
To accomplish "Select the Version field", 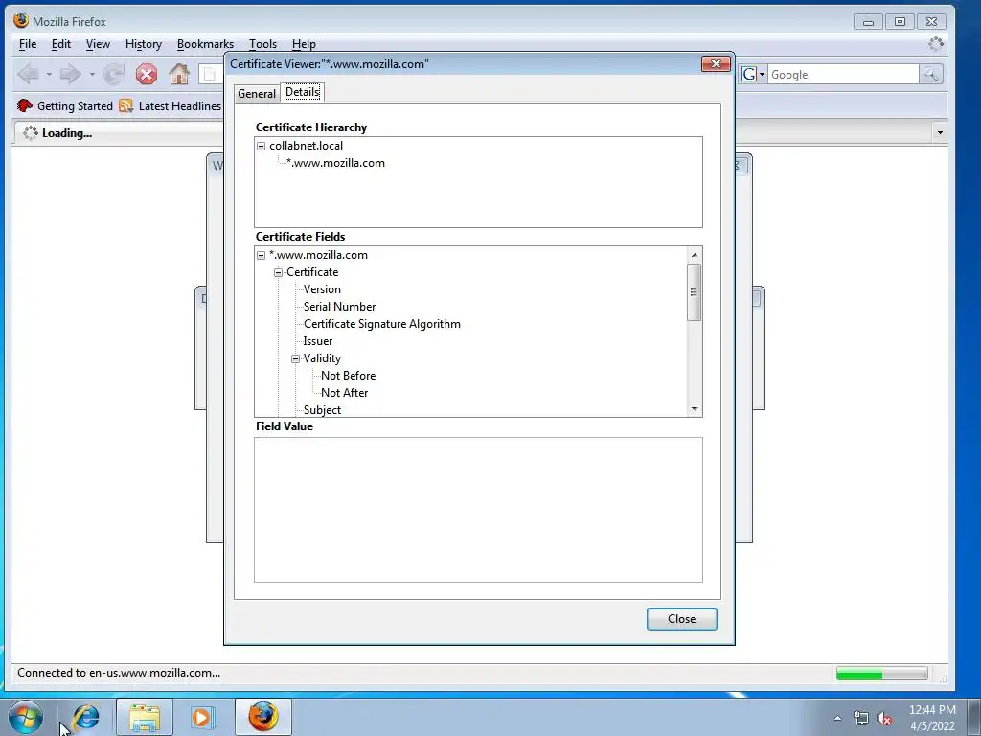I will 322,289.
